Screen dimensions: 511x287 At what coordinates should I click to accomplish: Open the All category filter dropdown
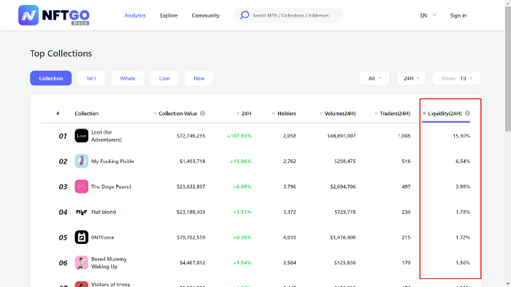[374, 78]
